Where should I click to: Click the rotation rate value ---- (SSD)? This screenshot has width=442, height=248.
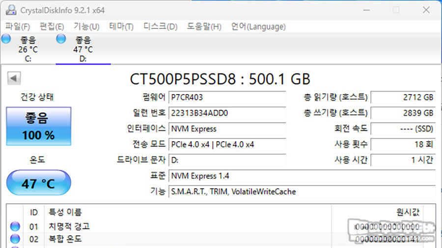tap(403, 129)
